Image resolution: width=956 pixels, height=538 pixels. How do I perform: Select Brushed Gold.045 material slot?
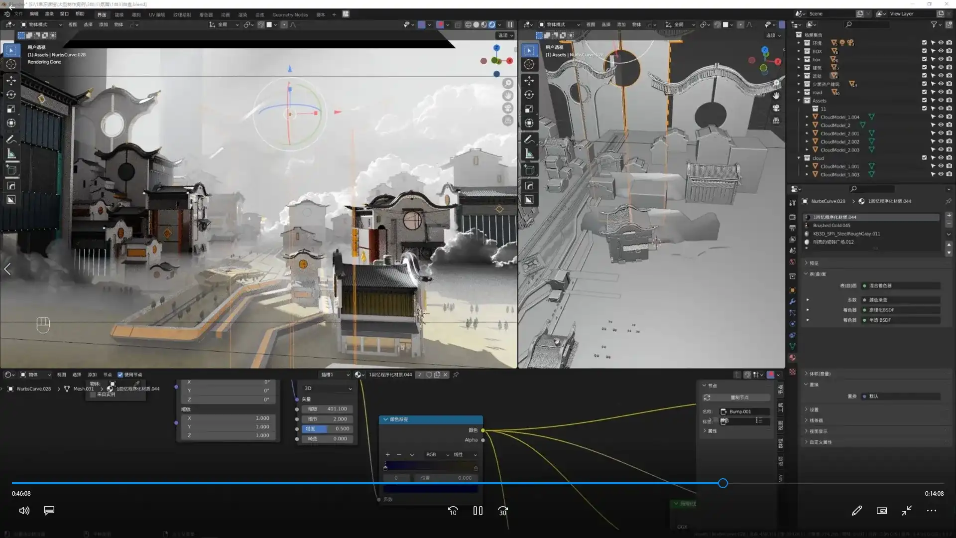click(832, 226)
